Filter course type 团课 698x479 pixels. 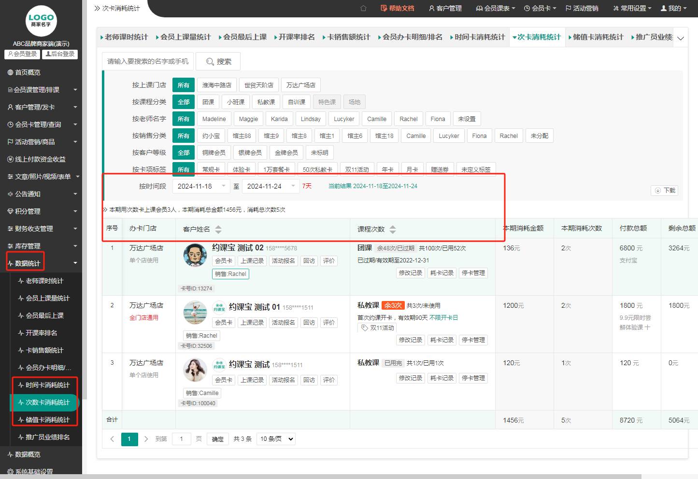(208, 102)
